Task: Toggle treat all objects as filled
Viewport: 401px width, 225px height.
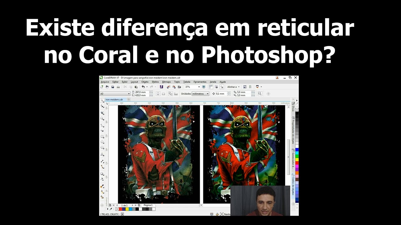Action: [260, 93]
